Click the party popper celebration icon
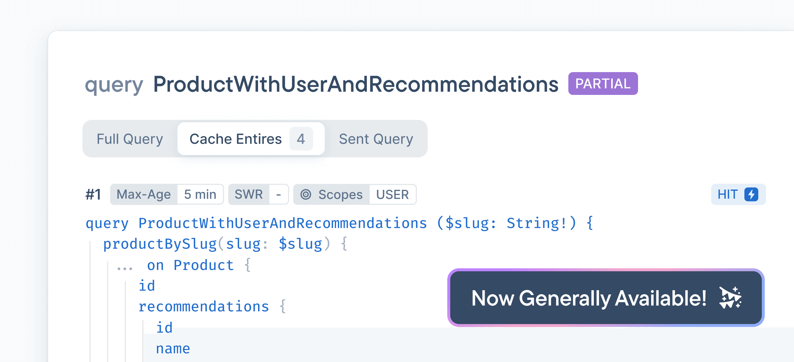The height and width of the screenshot is (362, 794). pyautogui.click(x=730, y=298)
